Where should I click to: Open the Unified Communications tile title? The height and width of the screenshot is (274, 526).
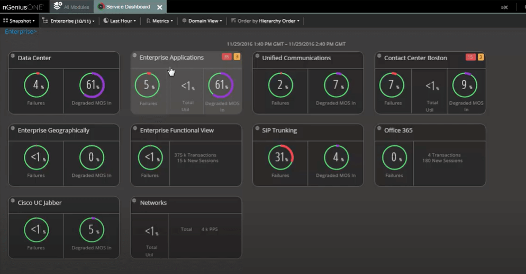[x=296, y=58]
